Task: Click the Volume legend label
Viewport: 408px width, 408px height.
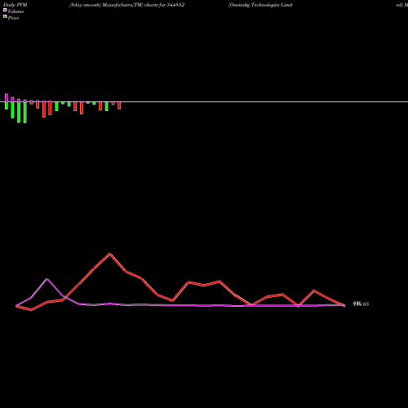Action: (x=16, y=11)
